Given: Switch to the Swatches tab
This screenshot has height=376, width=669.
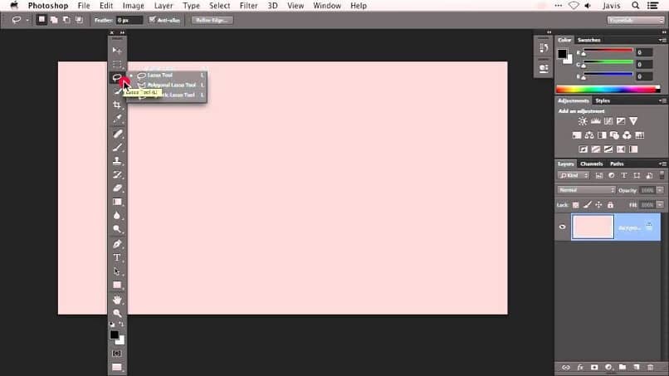Looking at the screenshot, I should pyautogui.click(x=588, y=40).
